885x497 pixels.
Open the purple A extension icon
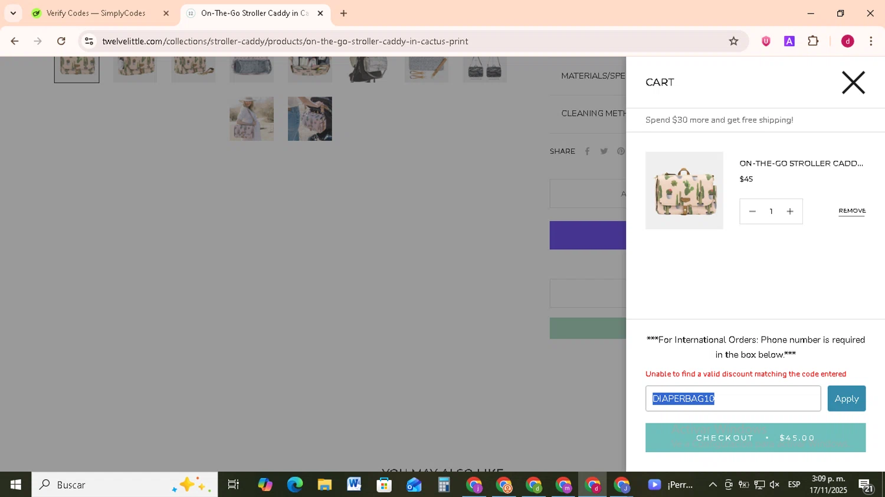pyautogui.click(x=789, y=41)
